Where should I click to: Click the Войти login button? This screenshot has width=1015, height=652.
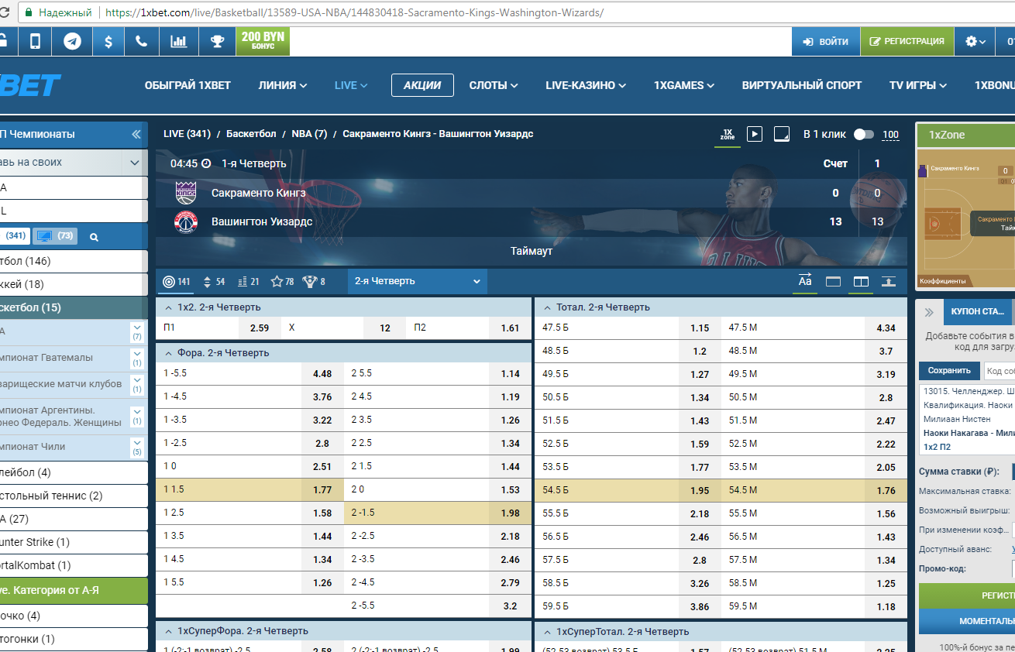point(826,41)
